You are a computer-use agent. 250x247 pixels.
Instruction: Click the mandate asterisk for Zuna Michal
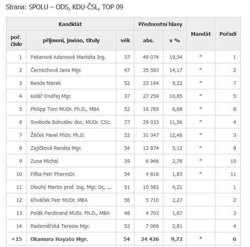pyautogui.click(x=201, y=160)
